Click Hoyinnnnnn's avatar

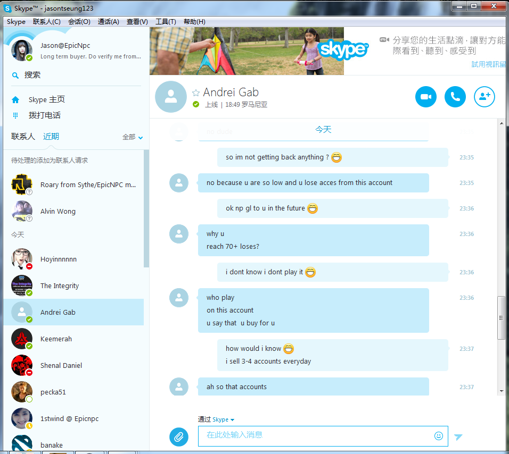pos(22,259)
